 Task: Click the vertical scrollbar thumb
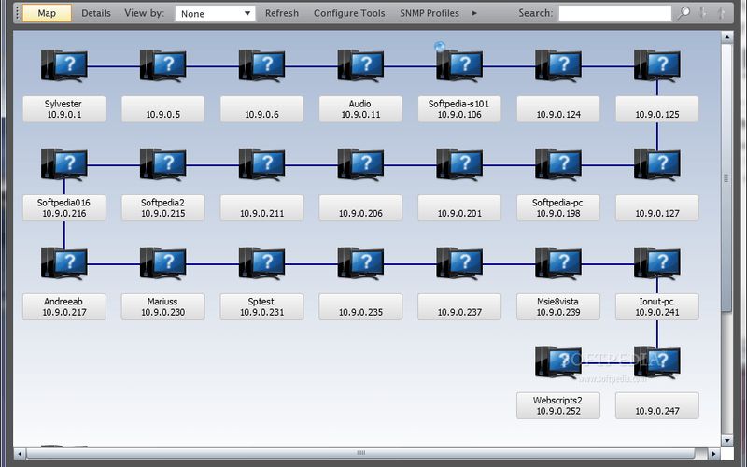click(x=726, y=177)
